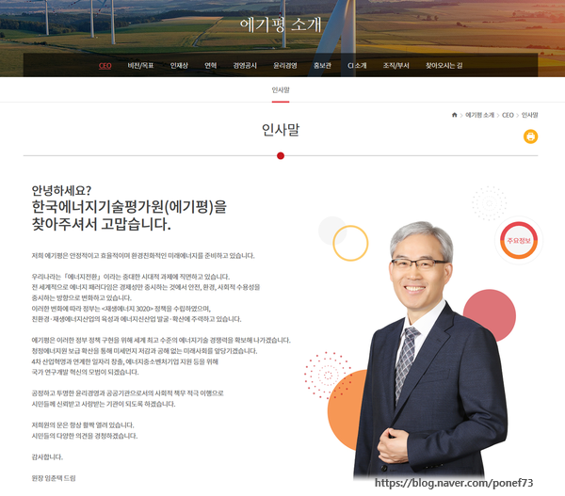Click the 찾아주셔서 고맙습니다. headline line
Screen dimensions: 565x496
tap(102, 224)
